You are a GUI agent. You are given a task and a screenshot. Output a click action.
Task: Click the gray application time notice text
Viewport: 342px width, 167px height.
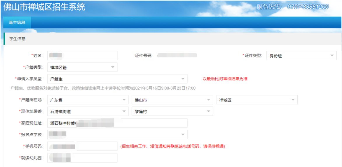[x=103, y=88]
